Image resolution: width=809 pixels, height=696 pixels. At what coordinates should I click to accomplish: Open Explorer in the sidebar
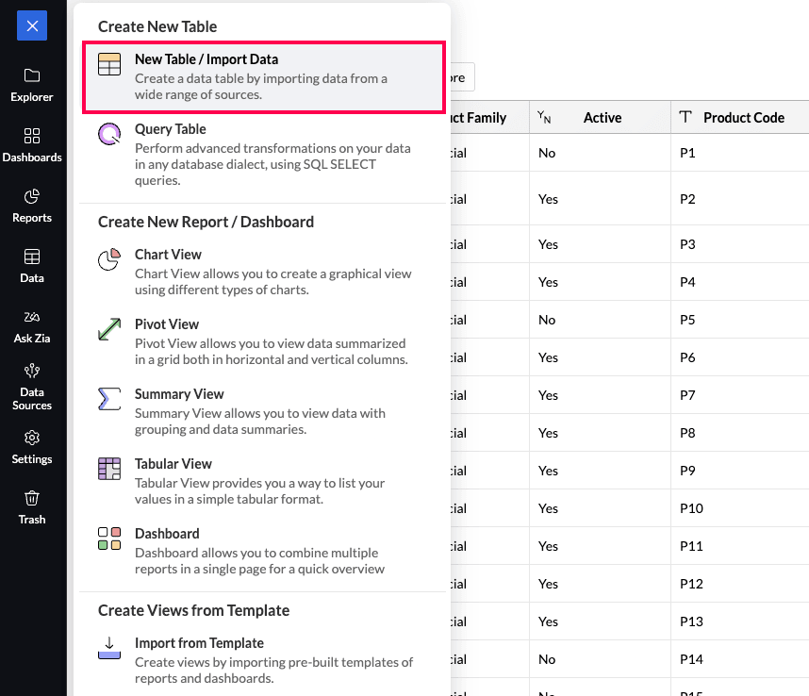(32, 86)
